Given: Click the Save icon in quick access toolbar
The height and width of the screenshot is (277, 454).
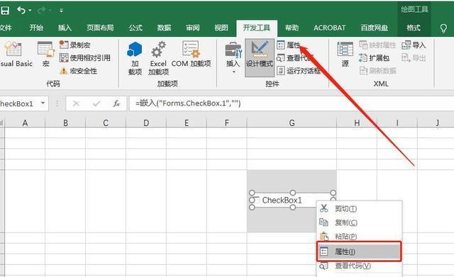Looking at the screenshot, I should [x=5, y=11].
